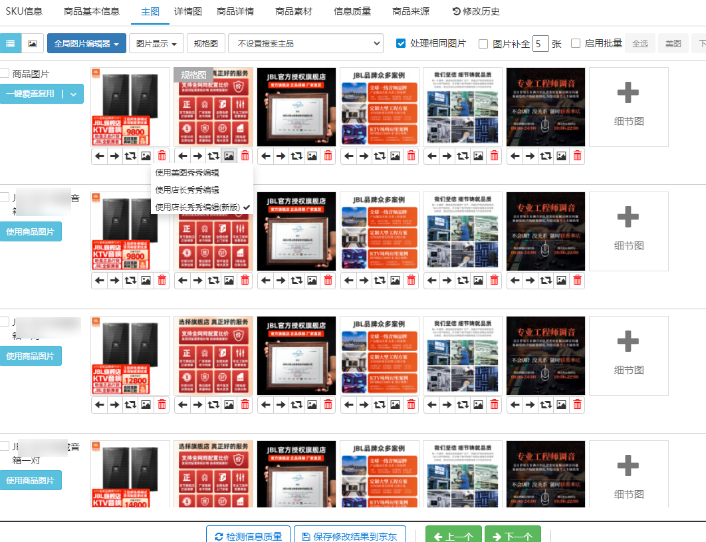Screen dimensions: 706x542
Task: Switch to list view mode icon
Action: click(x=10, y=44)
